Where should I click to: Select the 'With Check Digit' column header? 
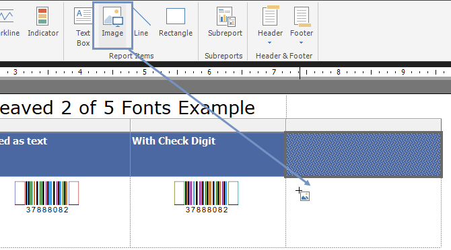click(208, 155)
